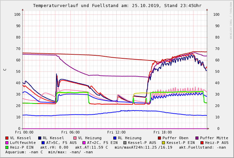Viewport: 234px width, 158px height.
Task: Click the 'AT>5C, FS AUS' legend label
Action: pos(61,143)
